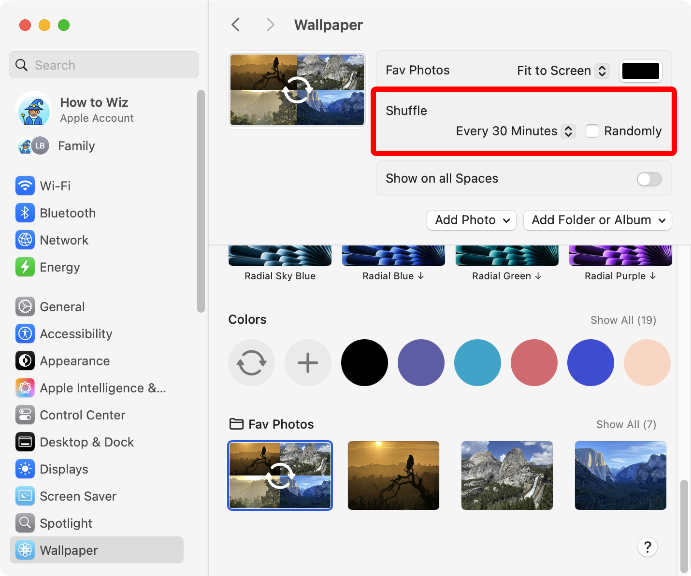Toggle Show on all Spaces switch

click(649, 179)
